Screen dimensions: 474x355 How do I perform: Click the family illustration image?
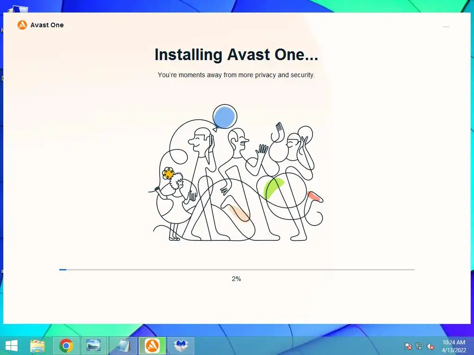pyautogui.click(x=236, y=173)
